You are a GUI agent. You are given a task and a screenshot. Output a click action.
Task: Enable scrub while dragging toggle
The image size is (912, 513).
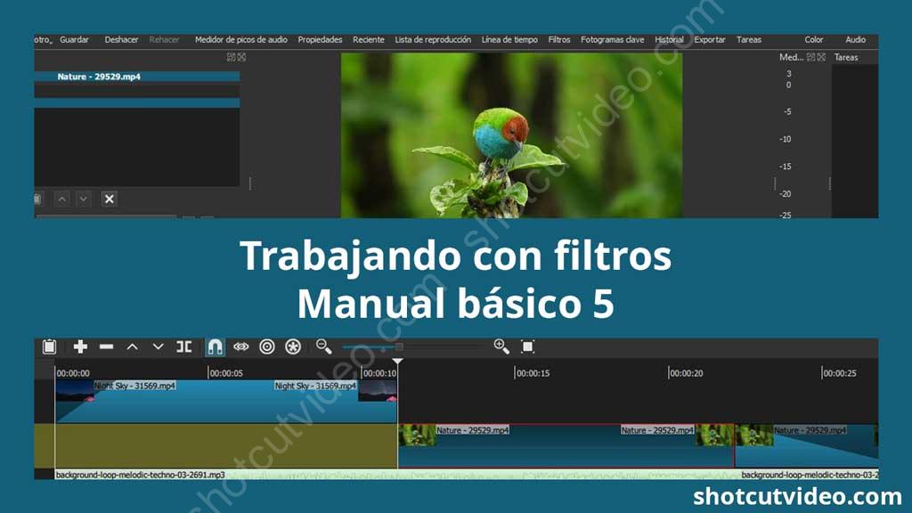[x=240, y=346]
